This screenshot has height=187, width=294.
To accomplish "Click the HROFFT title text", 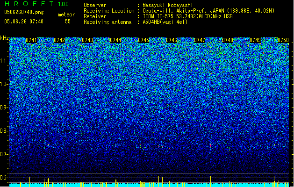I will pos(29,4).
